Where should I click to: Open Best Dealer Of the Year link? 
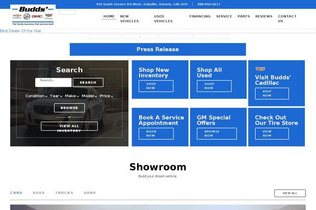(x=21, y=31)
